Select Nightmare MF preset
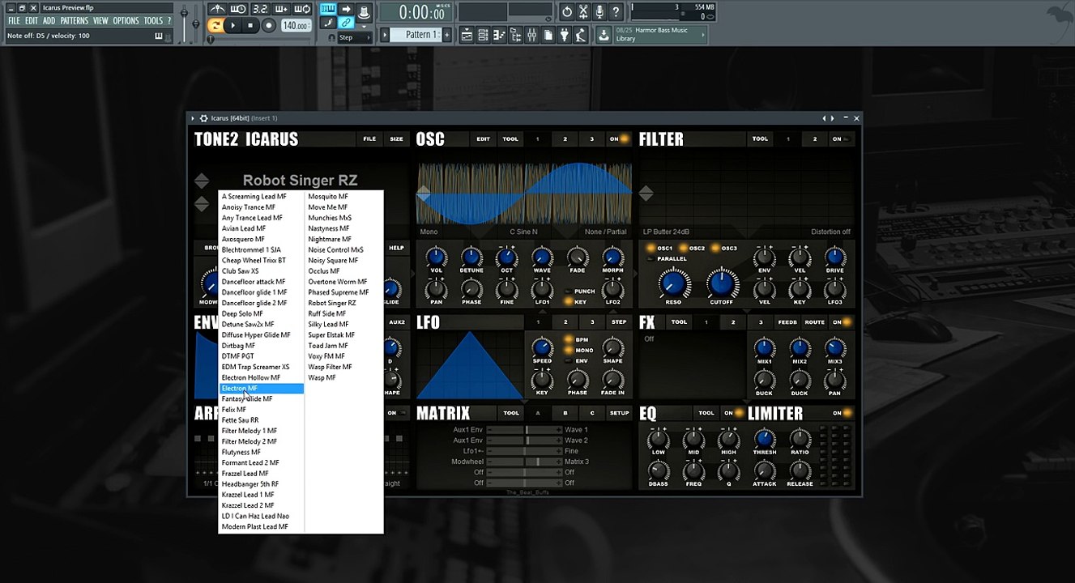 [x=330, y=239]
